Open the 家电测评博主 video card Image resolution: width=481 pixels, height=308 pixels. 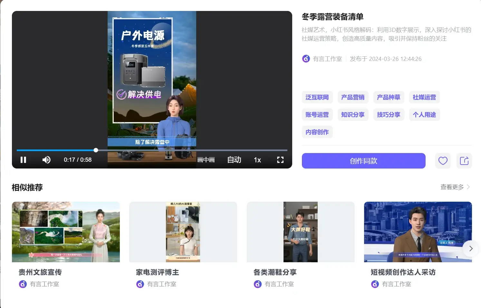coord(183,232)
